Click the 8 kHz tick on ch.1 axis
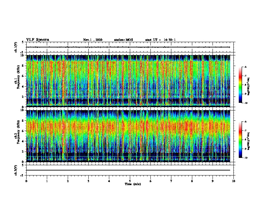Image resolution: width=263 pixels, height=203 pixels. [x=23, y=66]
